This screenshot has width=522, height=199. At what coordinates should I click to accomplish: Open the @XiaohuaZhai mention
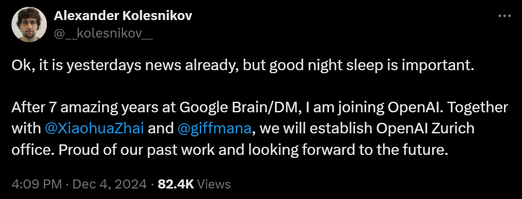pyautogui.click(x=94, y=128)
